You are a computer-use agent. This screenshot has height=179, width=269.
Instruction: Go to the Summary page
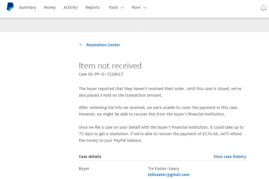point(28,7)
